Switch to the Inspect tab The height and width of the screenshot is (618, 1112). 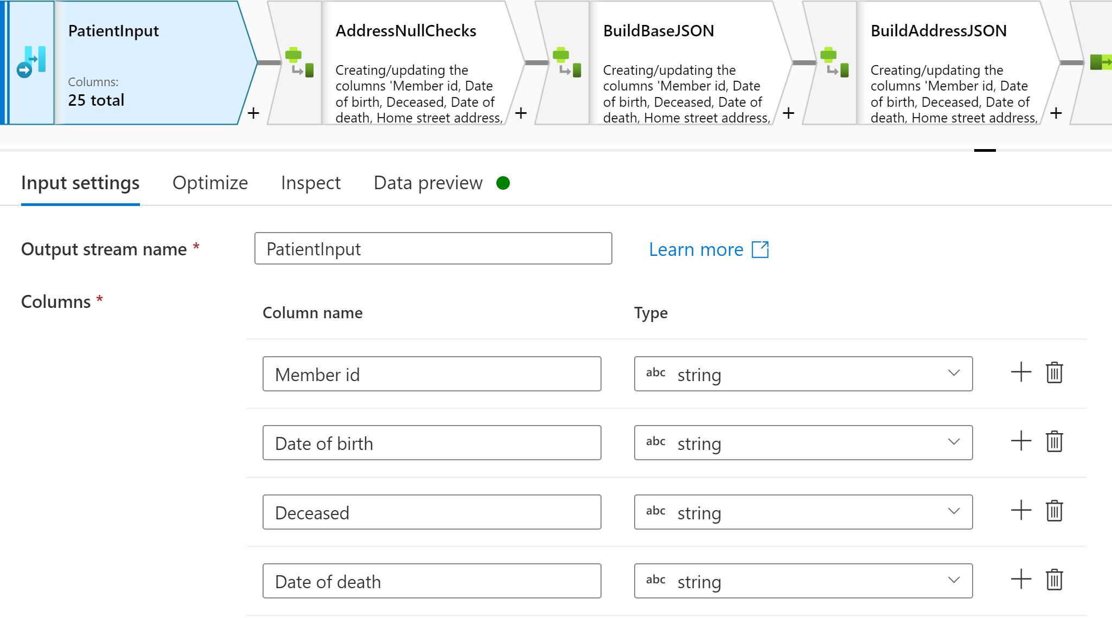310,182
